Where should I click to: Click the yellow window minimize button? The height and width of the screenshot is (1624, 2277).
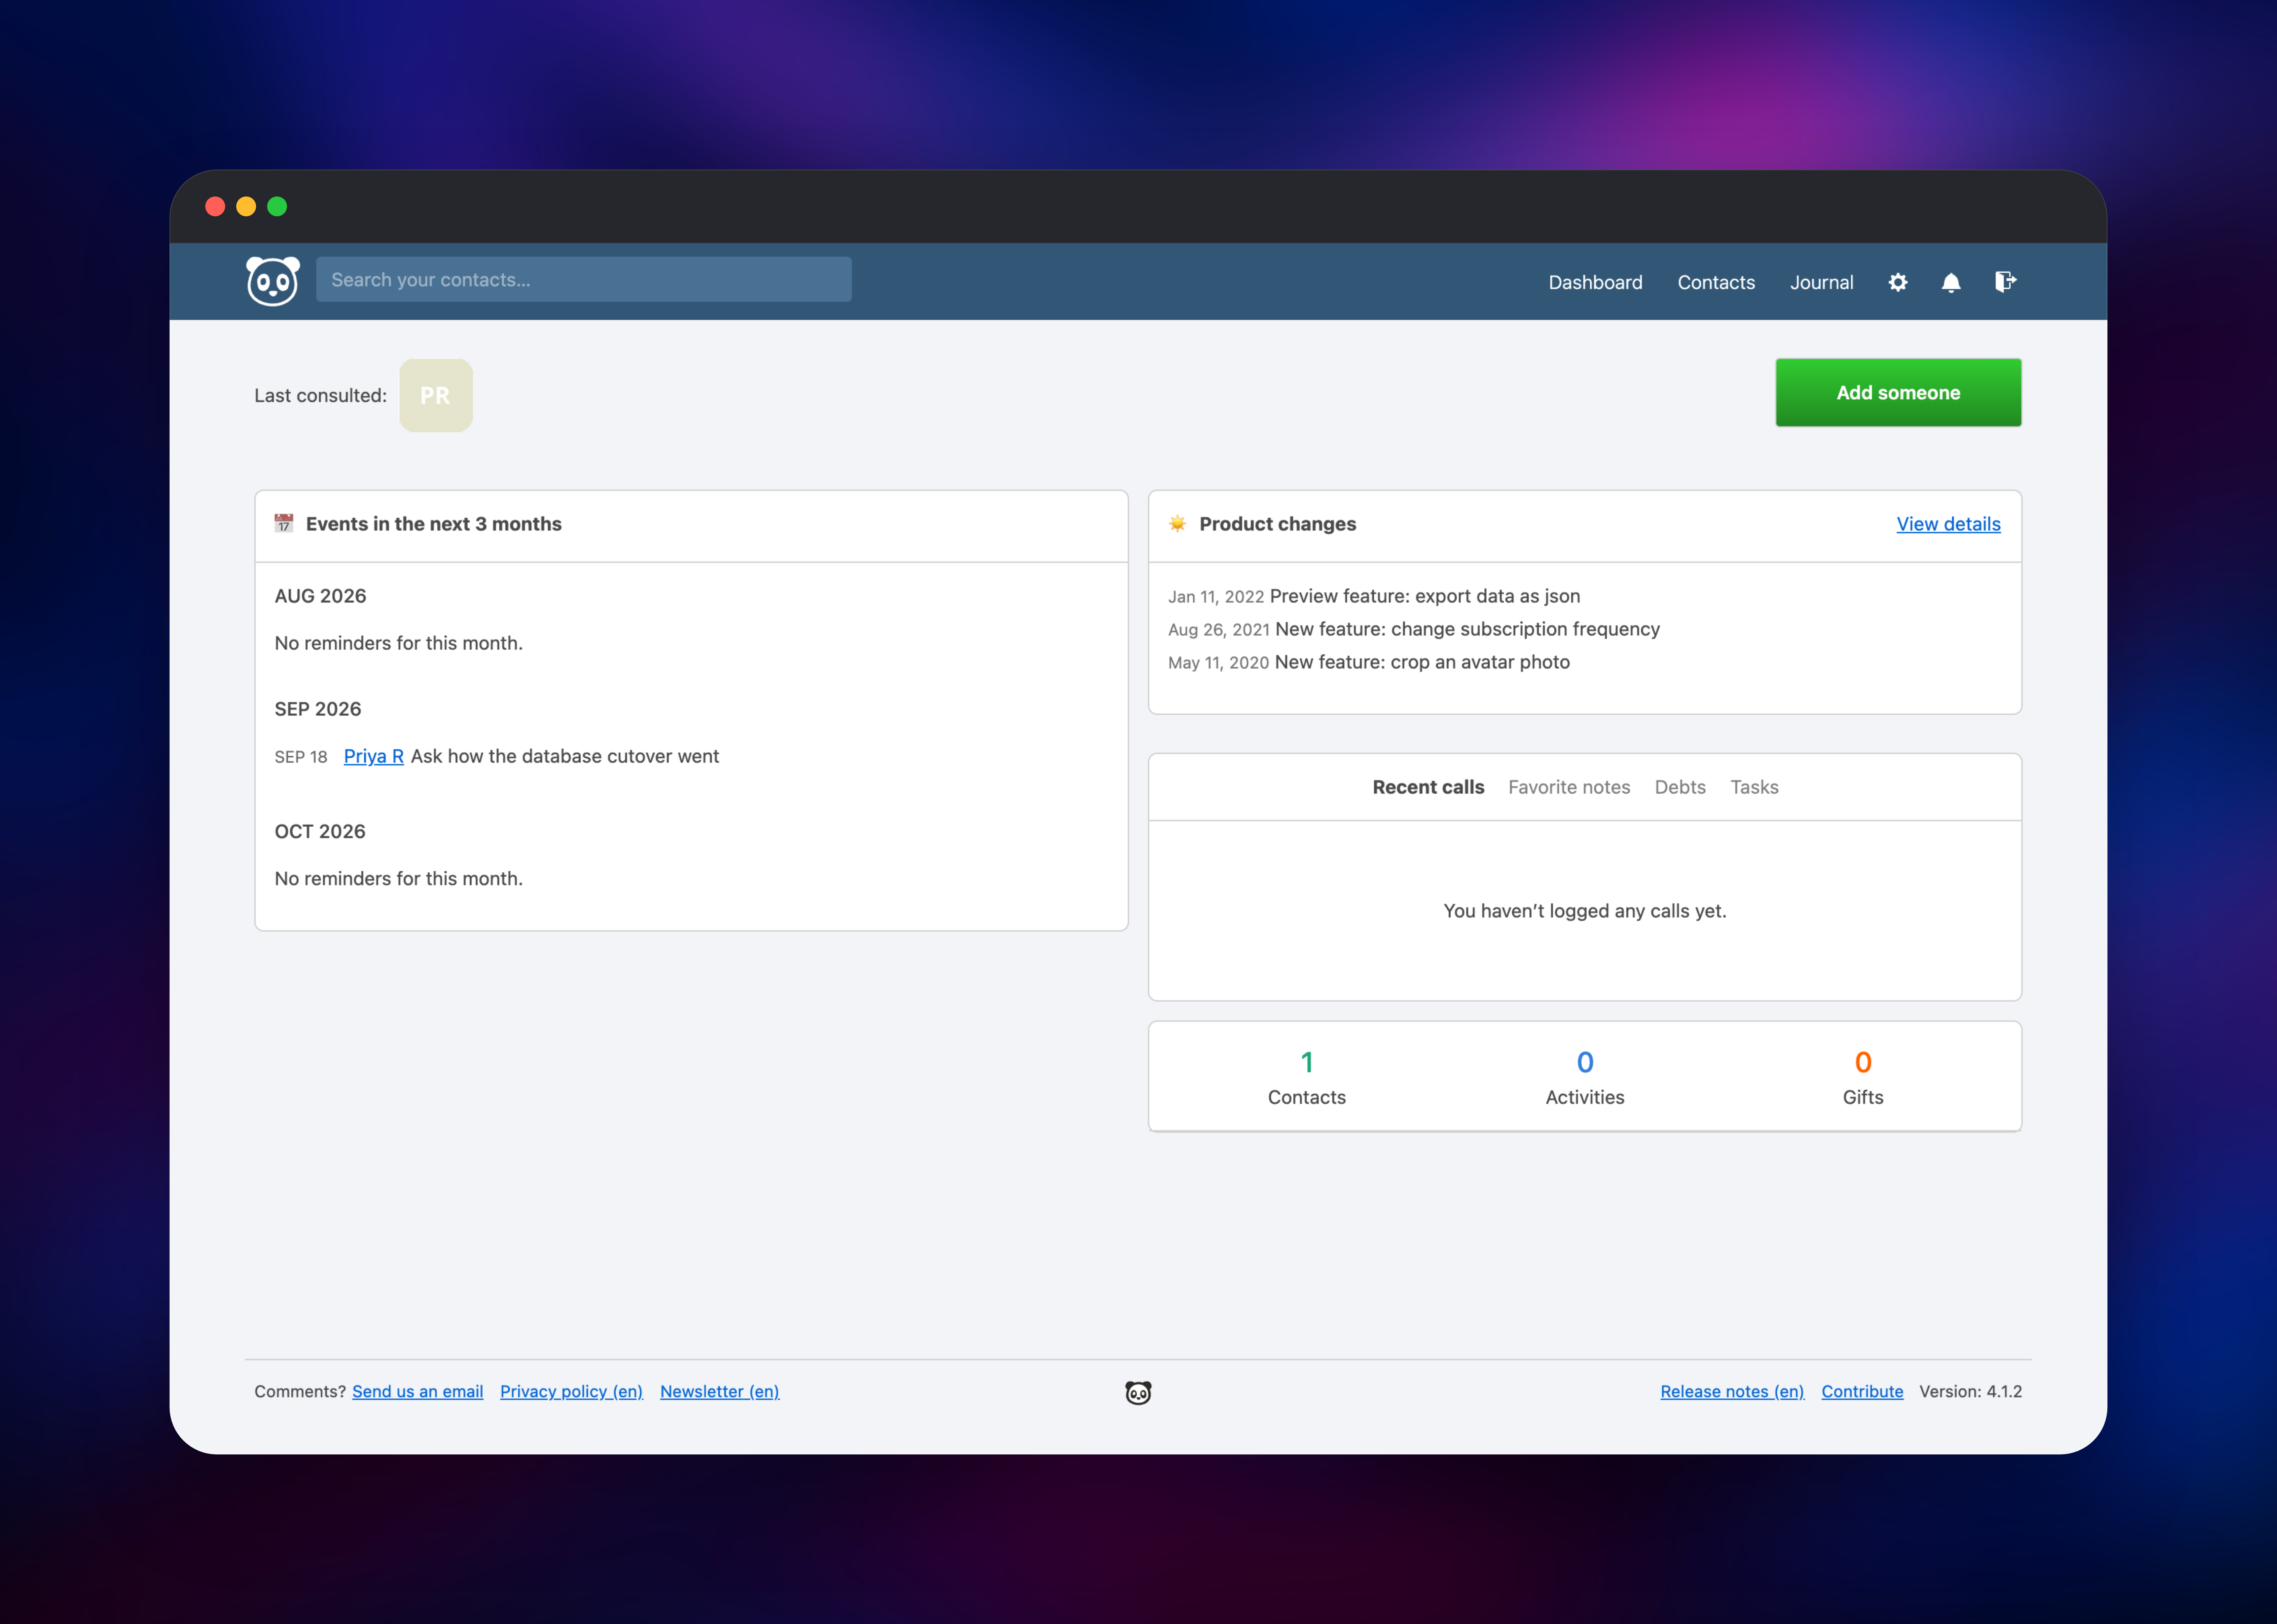pyautogui.click(x=246, y=206)
